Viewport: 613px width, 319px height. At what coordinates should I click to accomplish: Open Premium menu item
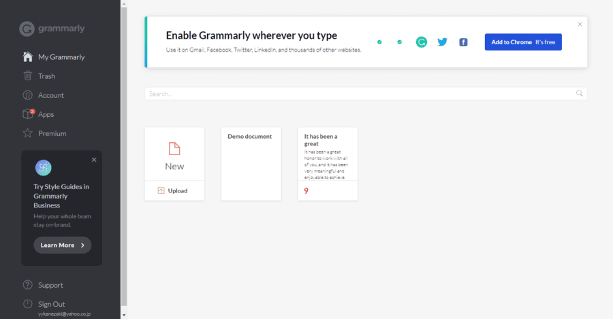52,133
